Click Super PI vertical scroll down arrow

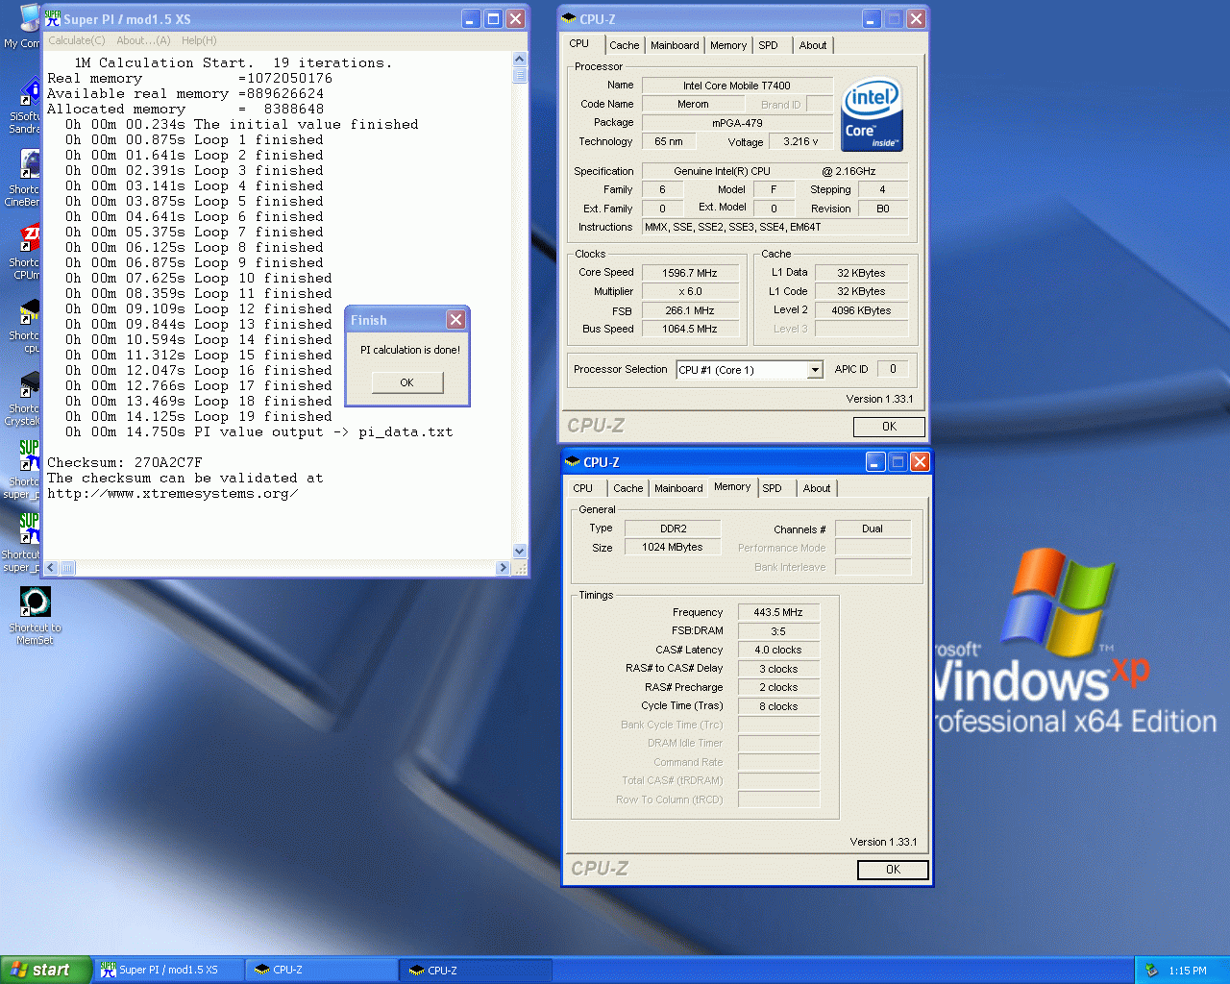point(520,552)
